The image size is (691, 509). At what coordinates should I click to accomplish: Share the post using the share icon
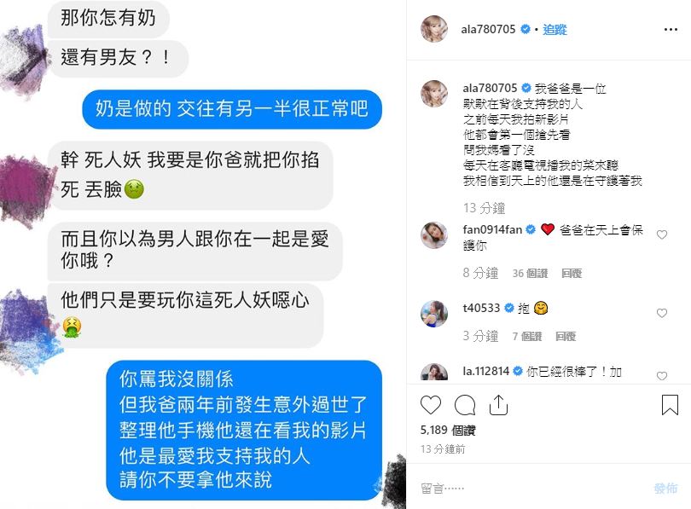498,405
